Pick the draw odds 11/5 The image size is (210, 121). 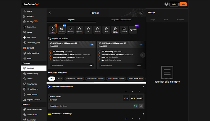point(133,98)
